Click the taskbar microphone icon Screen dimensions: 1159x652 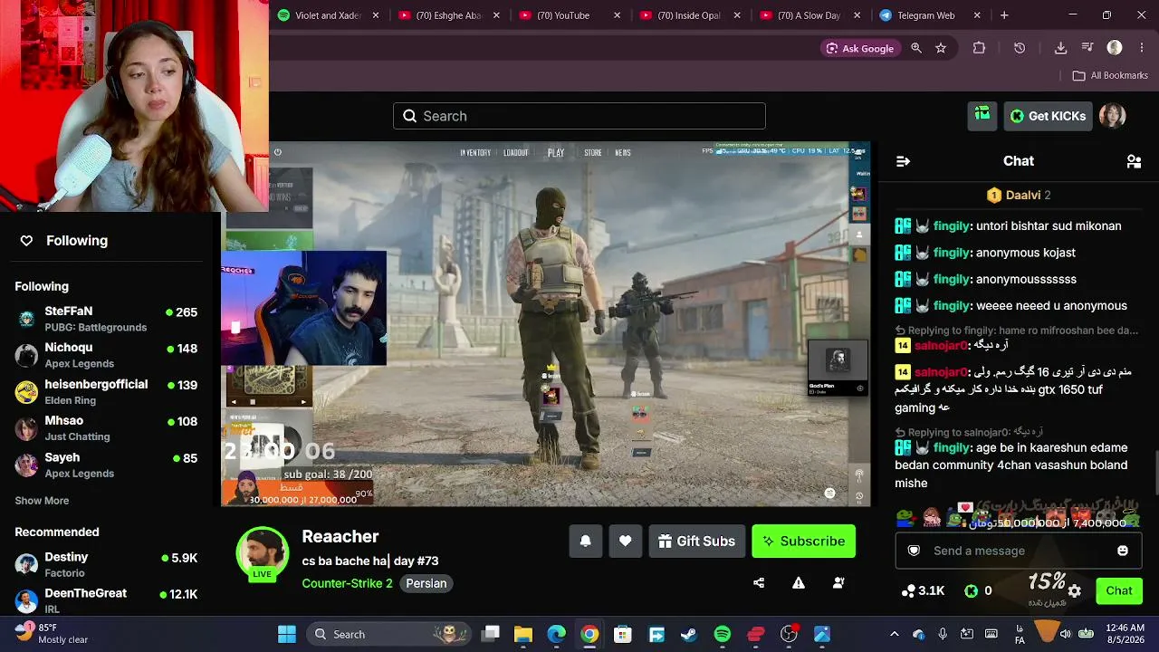pyautogui.click(x=943, y=634)
